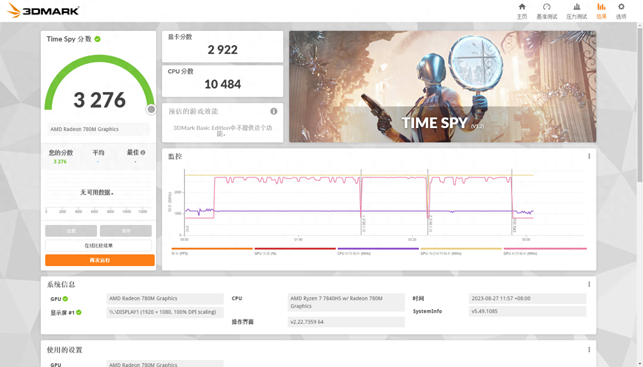Click 您的分数 value 3 276

tap(60, 161)
